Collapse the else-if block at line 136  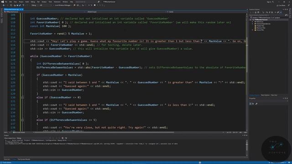click(x=22, y=120)
